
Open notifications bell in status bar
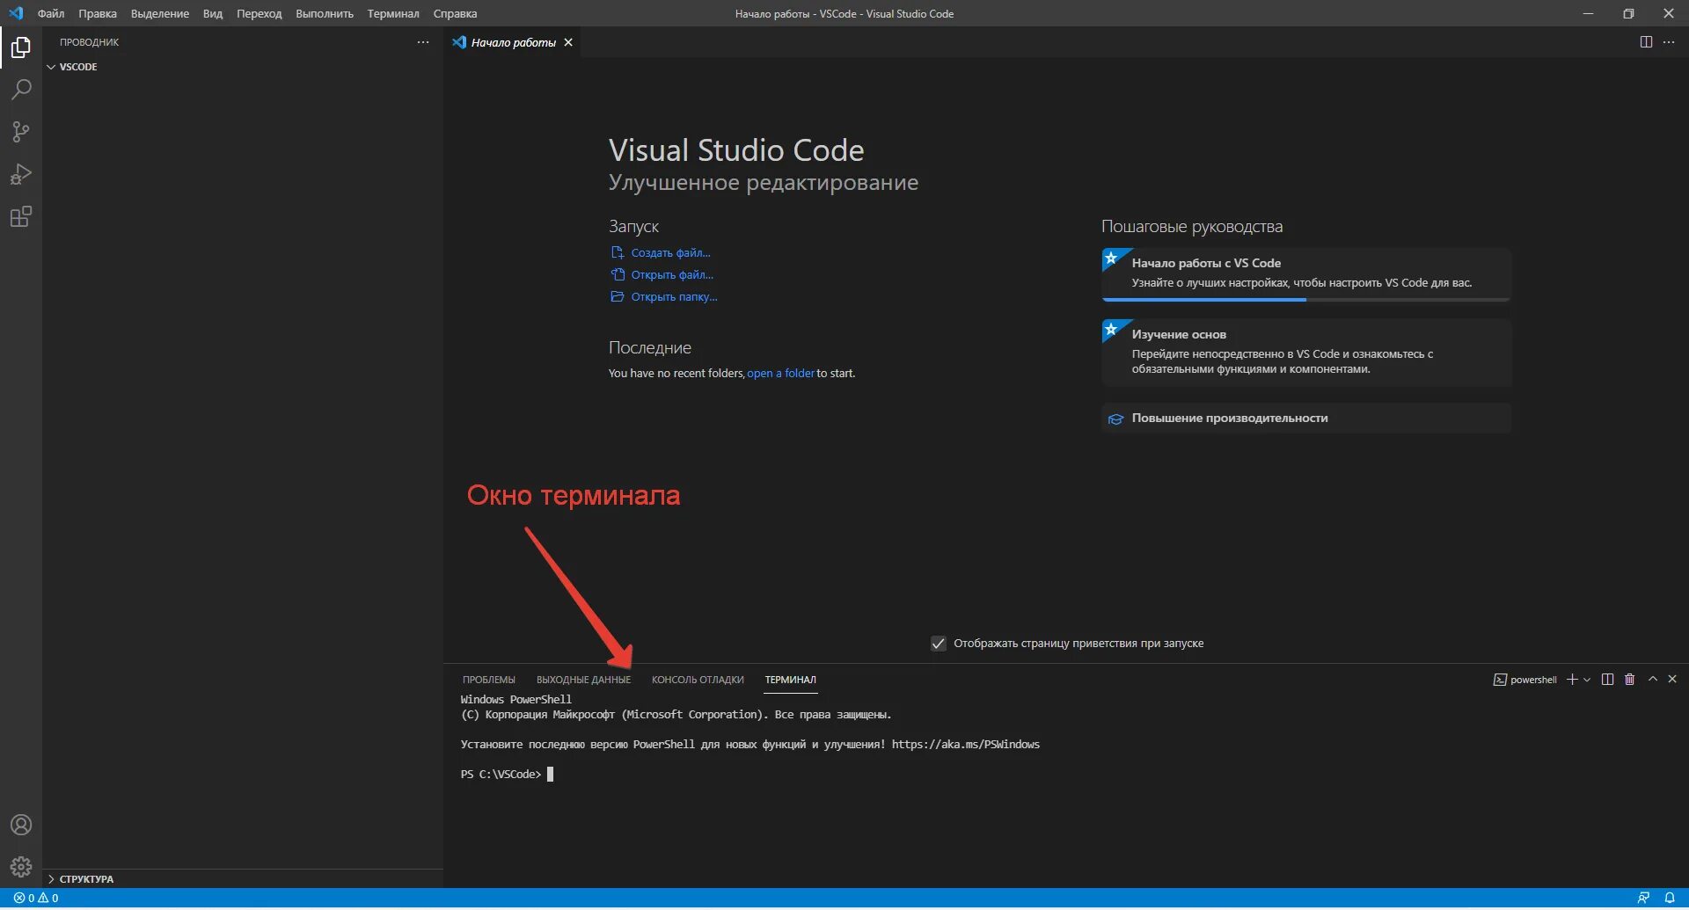1670,898
